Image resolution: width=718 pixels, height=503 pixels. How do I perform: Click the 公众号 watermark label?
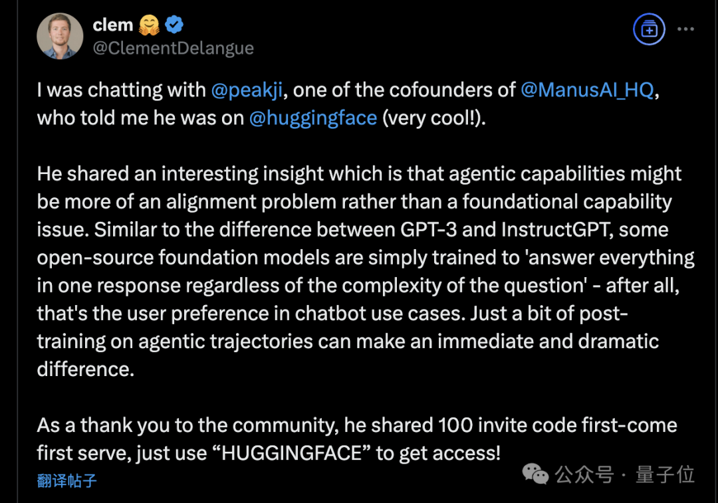(x=584, y=474)
